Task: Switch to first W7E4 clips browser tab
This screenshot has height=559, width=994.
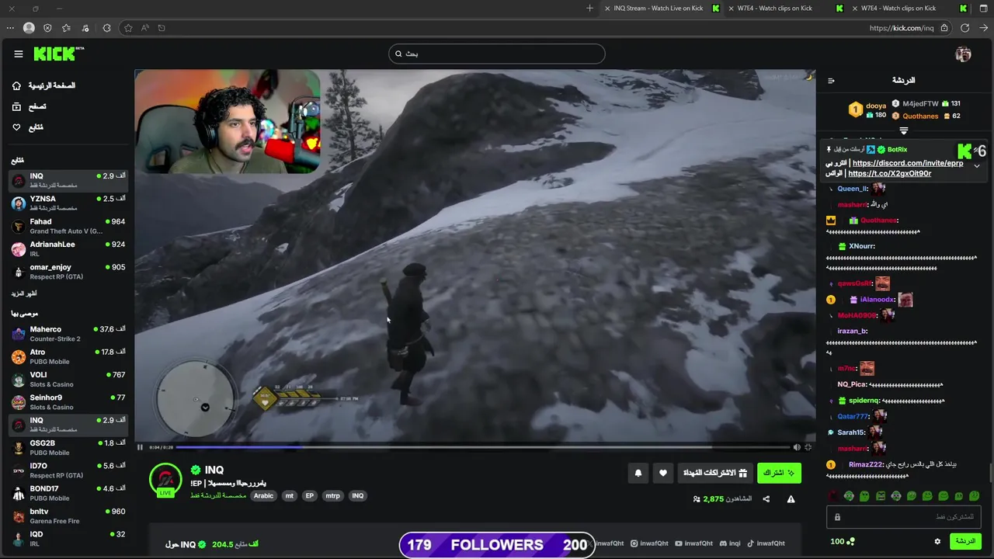Action: tap(777, 9)
